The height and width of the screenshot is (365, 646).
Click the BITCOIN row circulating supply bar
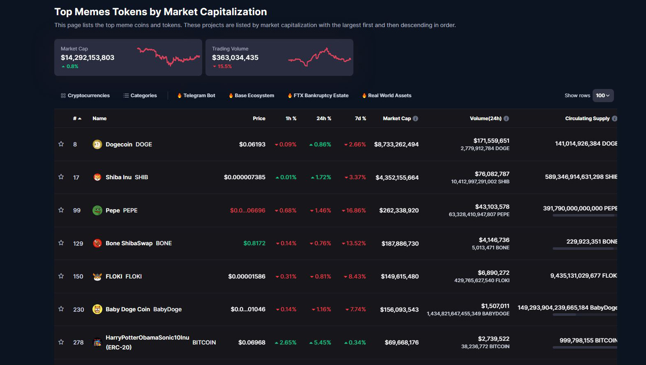click(x=585, y=347)
